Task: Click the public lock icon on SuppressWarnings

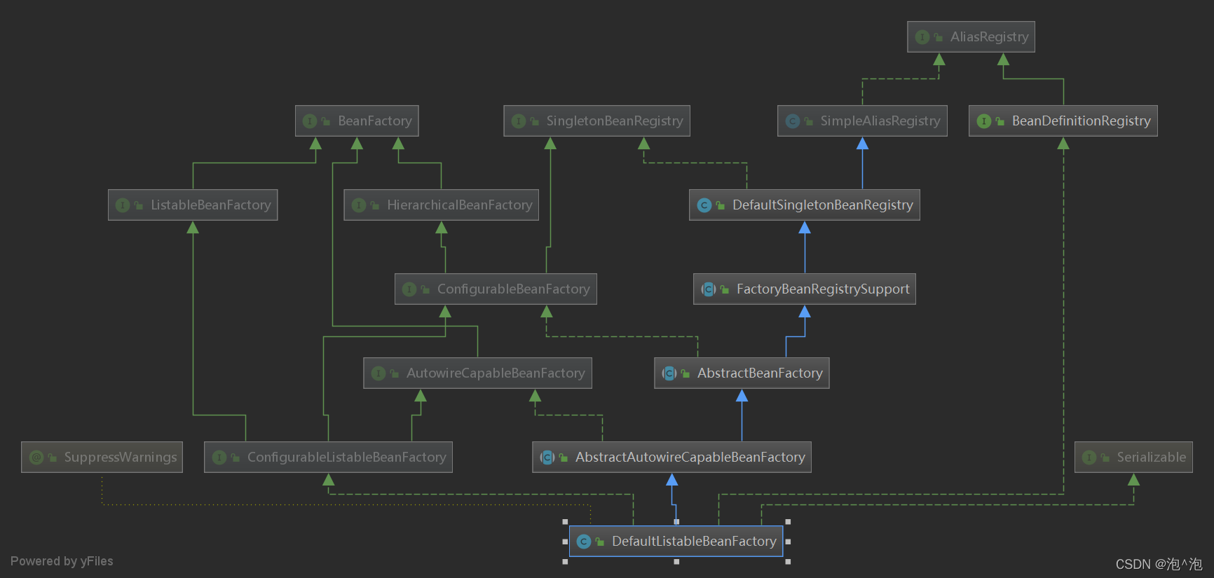Action: pos(53,457)
